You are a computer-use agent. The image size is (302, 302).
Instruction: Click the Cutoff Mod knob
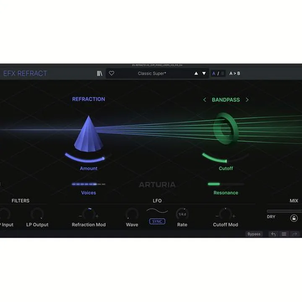pos(225,214)
